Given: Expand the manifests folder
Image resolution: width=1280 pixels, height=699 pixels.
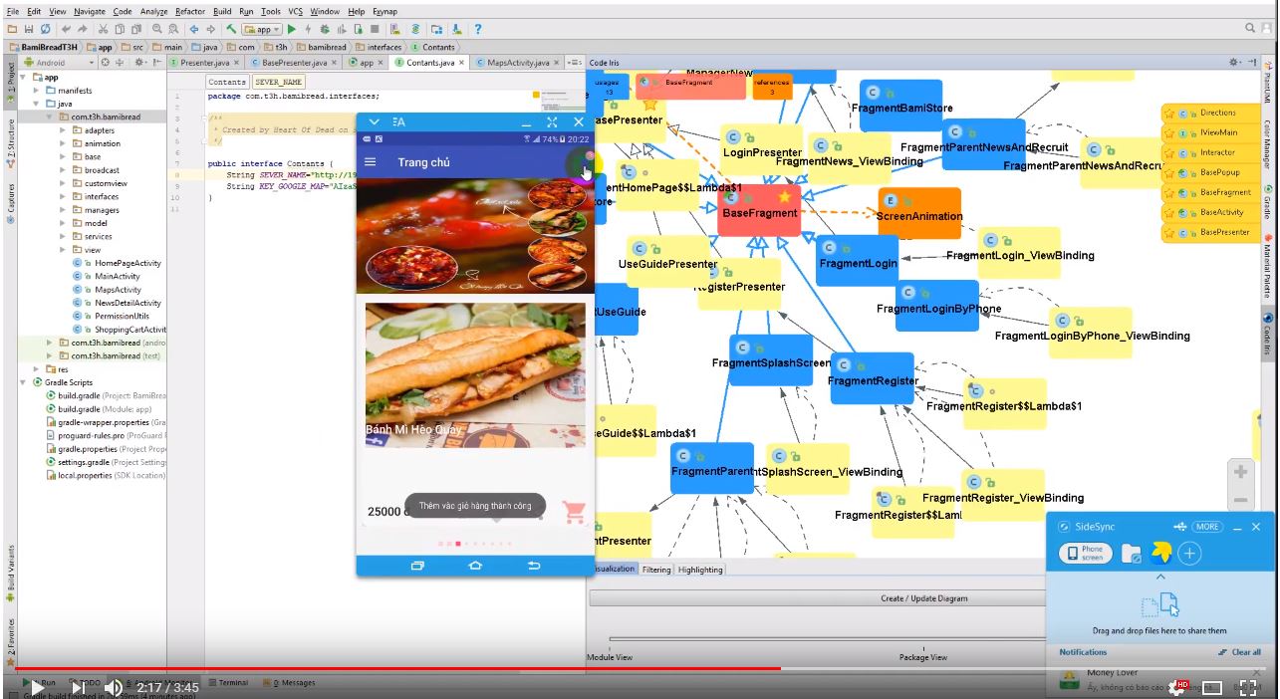Looking at the screenshot, I should pos(37,91).
